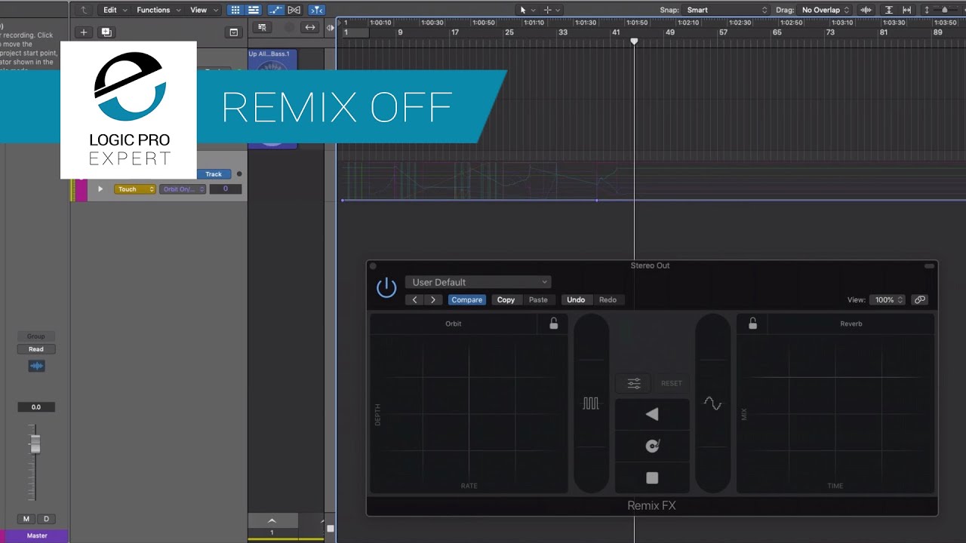This screenshot has height=543, width=966.
Task: Go to previous preset with left arrow
Action: click(x=414, y=299)
